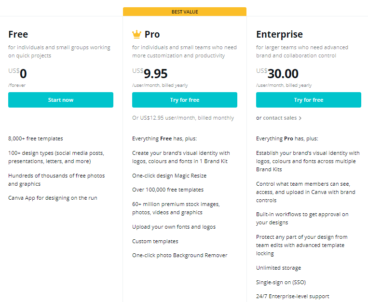Click the chevron next to contact sales
This screenshot has width=368, height=302.
(300, 118)
